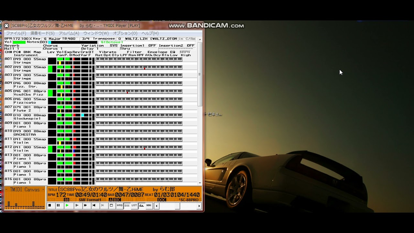Toggle the WRD display button
This screenshot has width=414, height=233.
click(x=119, y=205)
